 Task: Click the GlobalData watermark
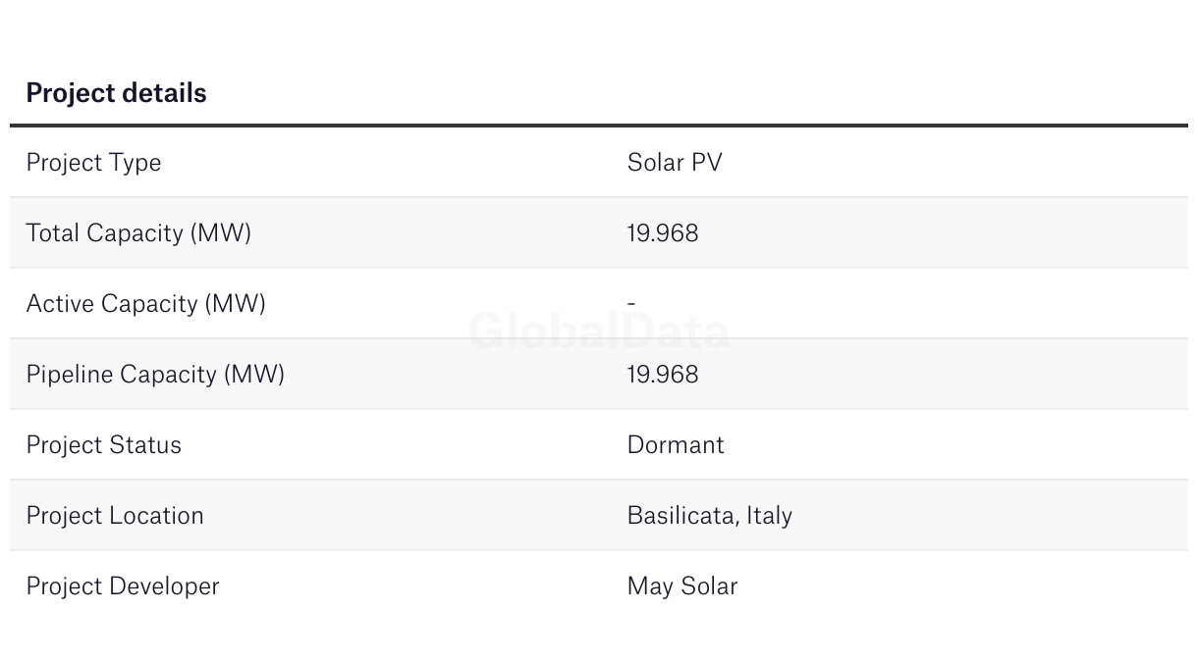(x=599, y=331)
